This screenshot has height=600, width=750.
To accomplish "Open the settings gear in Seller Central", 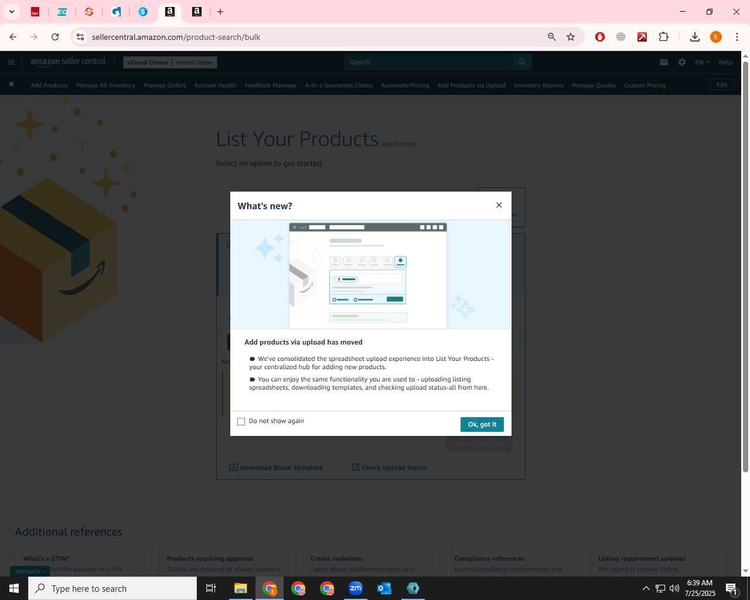I will pyautogui.click(x=682, y=62).
